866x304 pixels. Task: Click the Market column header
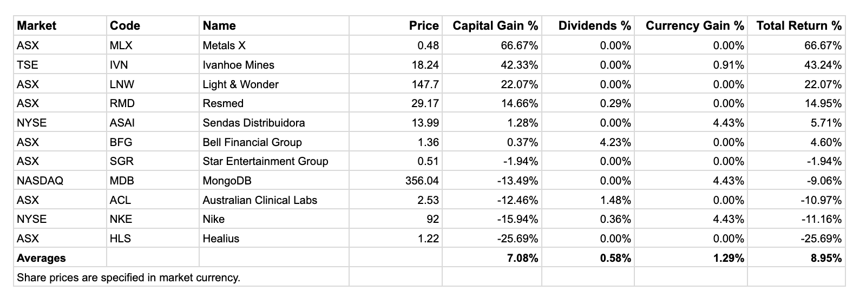point(37,26)
